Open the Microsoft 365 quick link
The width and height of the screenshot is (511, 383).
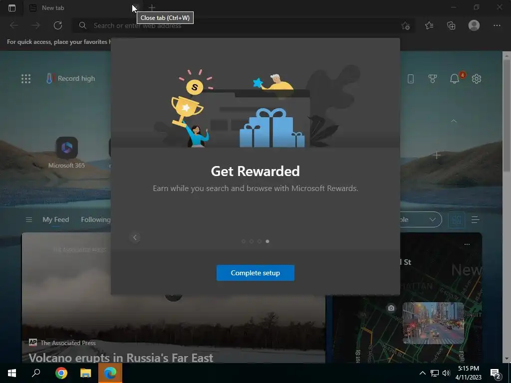66,153
